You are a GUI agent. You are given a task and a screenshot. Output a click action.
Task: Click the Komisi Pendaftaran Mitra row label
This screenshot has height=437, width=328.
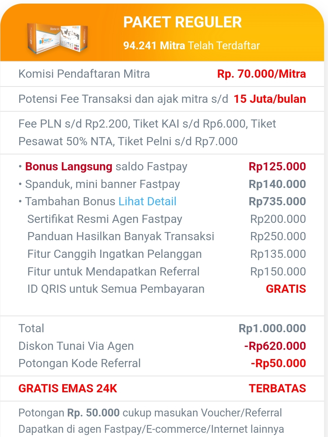click(84, 74)
